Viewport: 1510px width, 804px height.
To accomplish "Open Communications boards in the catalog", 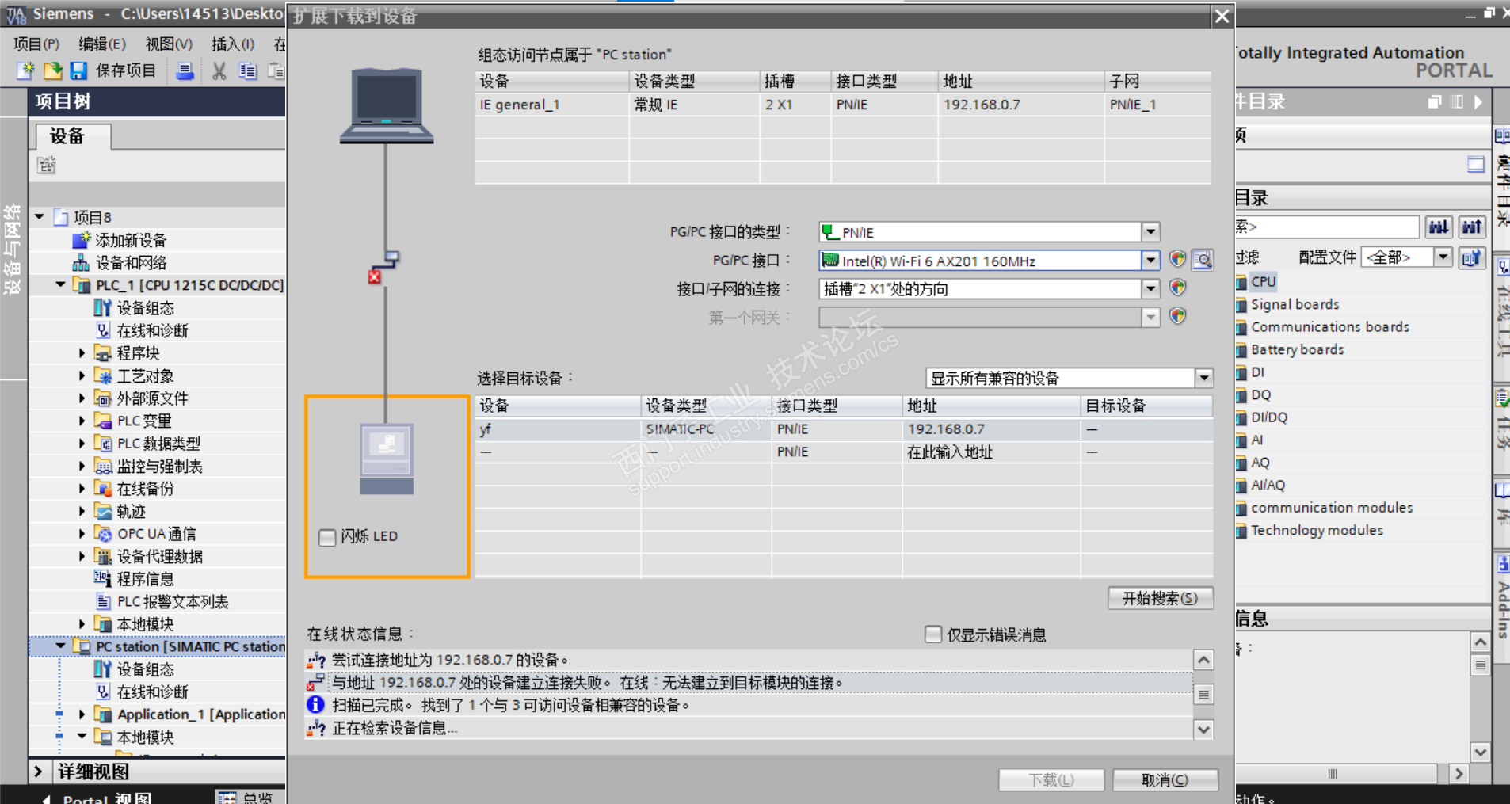I will click(1330, 327).
